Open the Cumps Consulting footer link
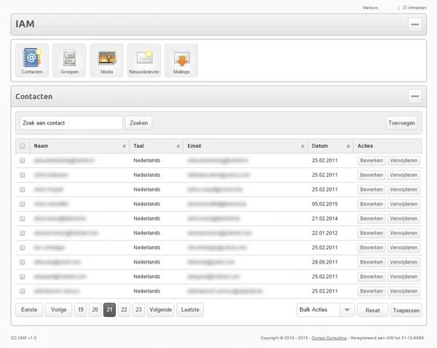Screen dimensions: 437x348 click(329, 338)
